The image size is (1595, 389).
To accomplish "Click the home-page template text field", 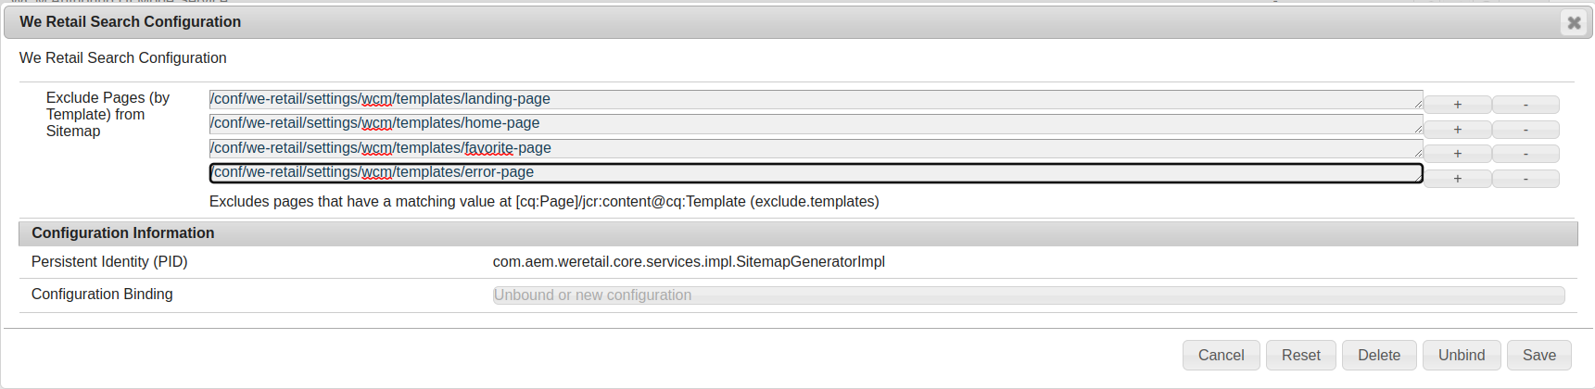I will [x=816, y=124].
